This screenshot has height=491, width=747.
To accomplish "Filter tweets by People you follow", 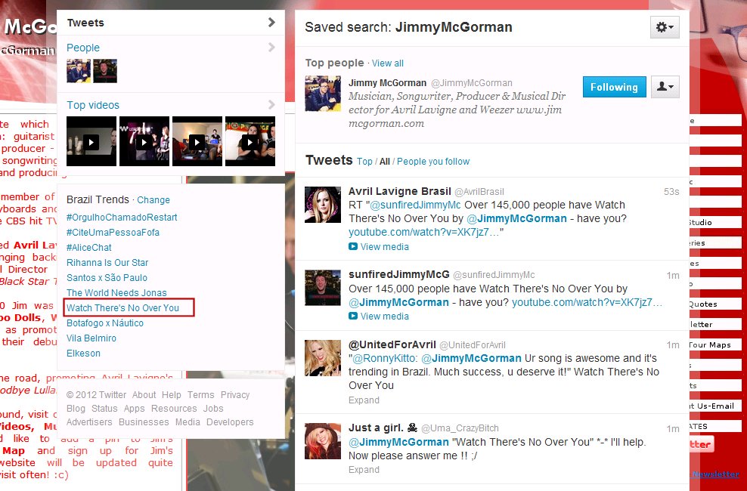I will click(x=433, y=162).
